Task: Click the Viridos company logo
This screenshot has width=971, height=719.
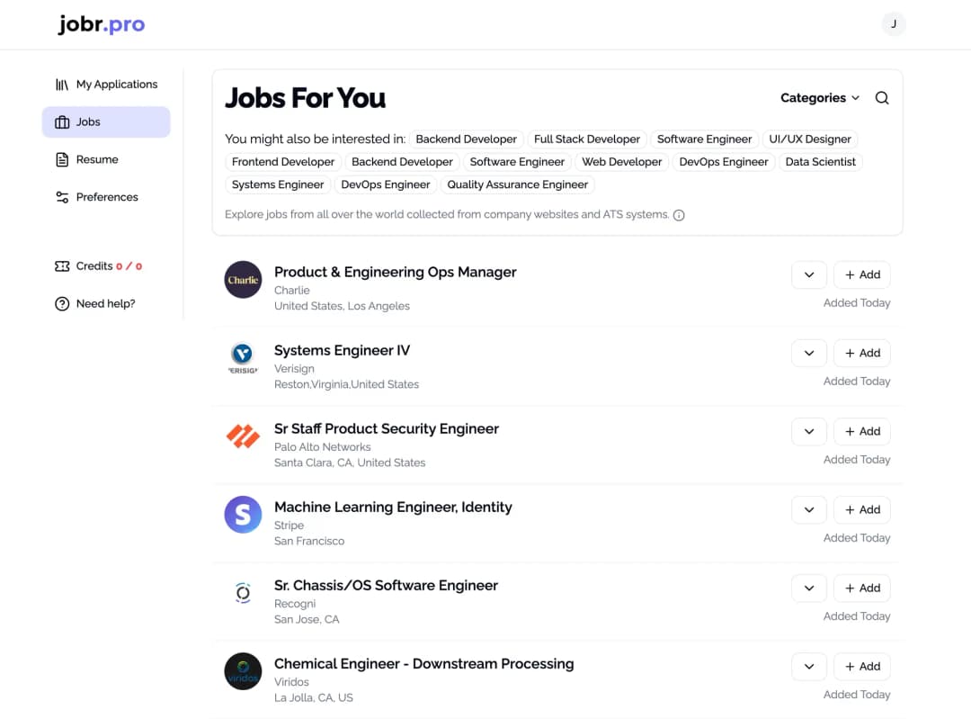Action: pos(243,670)
